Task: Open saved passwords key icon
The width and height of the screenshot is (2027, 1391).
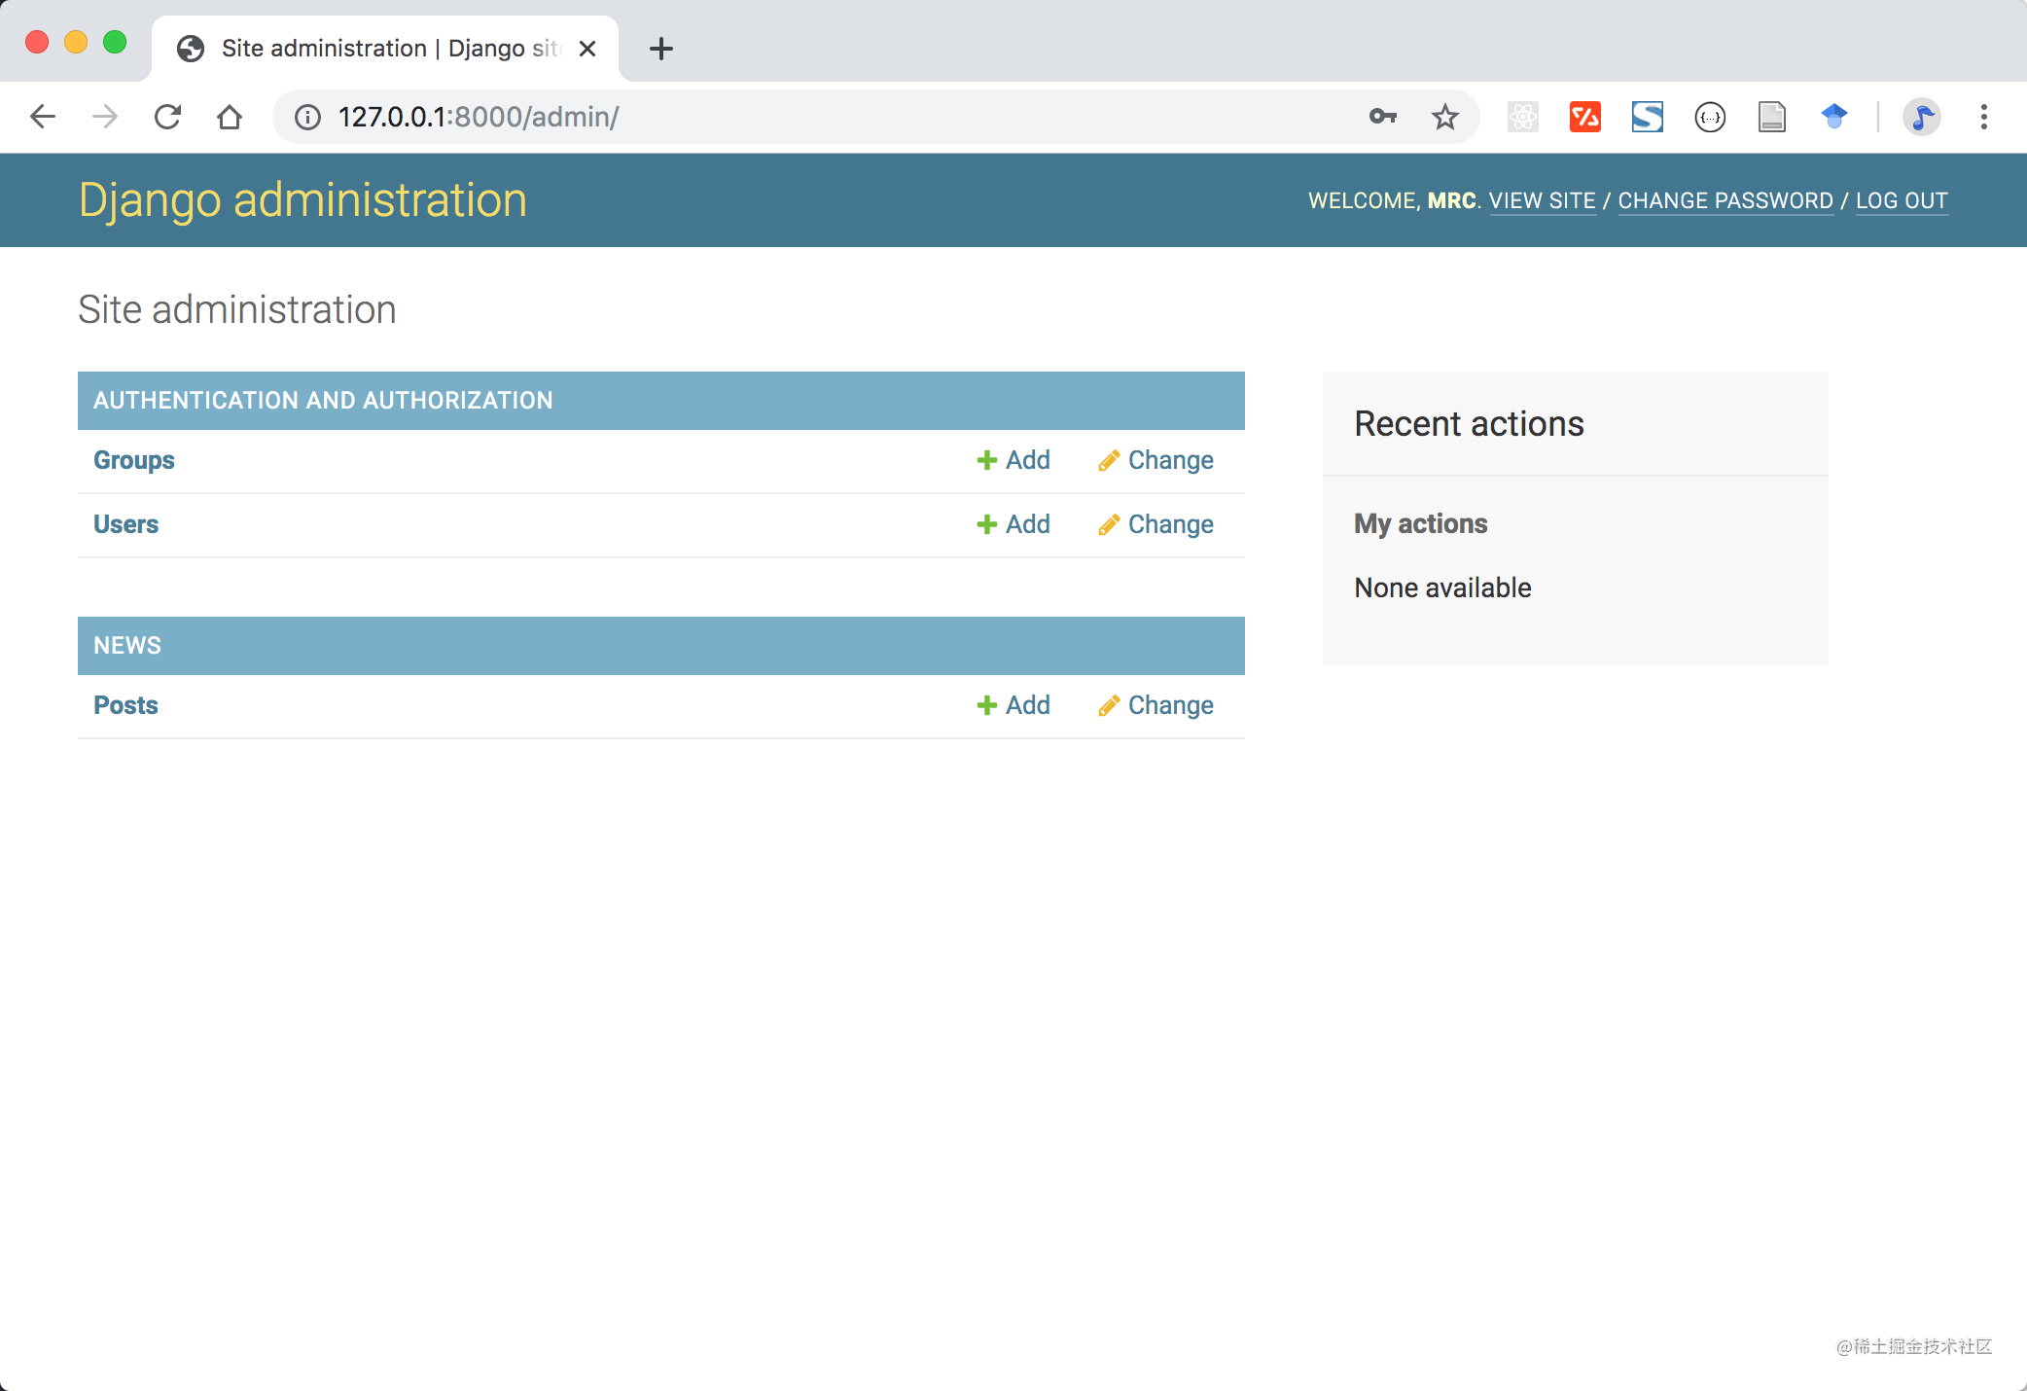Action: point(1382,117)
